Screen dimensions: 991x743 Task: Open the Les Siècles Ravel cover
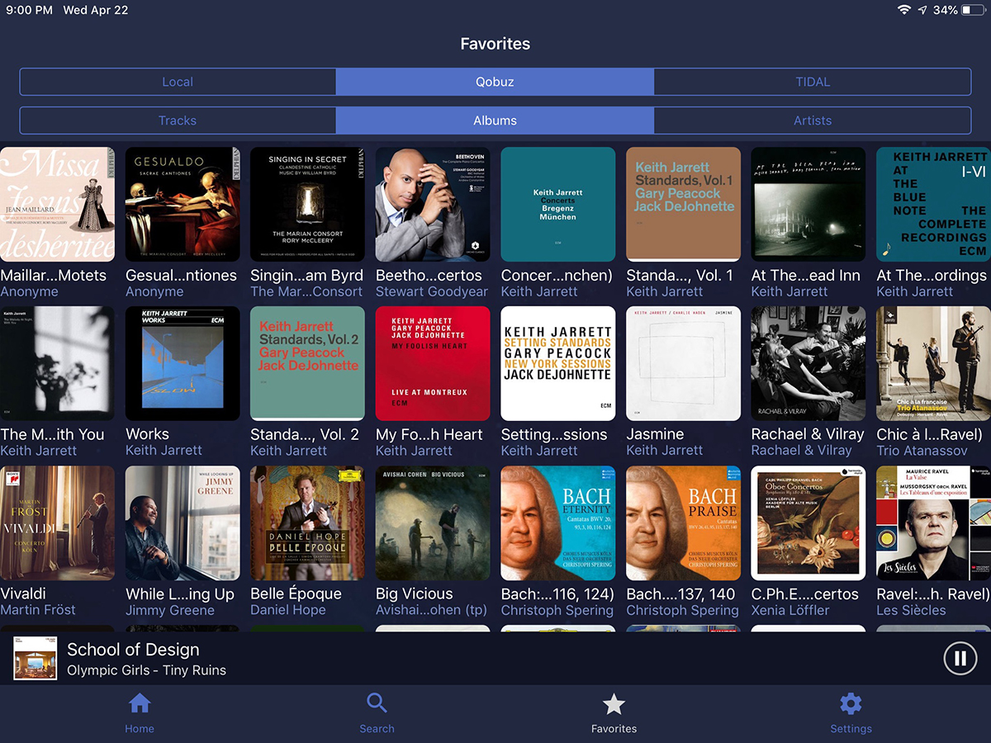click(933, 523)
